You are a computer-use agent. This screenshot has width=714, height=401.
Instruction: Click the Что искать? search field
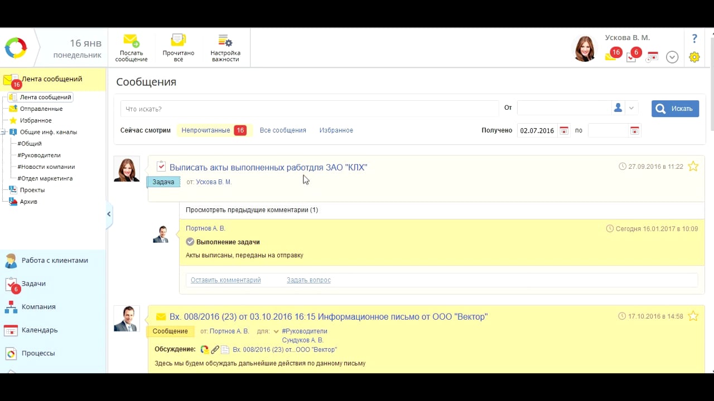[310, 109]
